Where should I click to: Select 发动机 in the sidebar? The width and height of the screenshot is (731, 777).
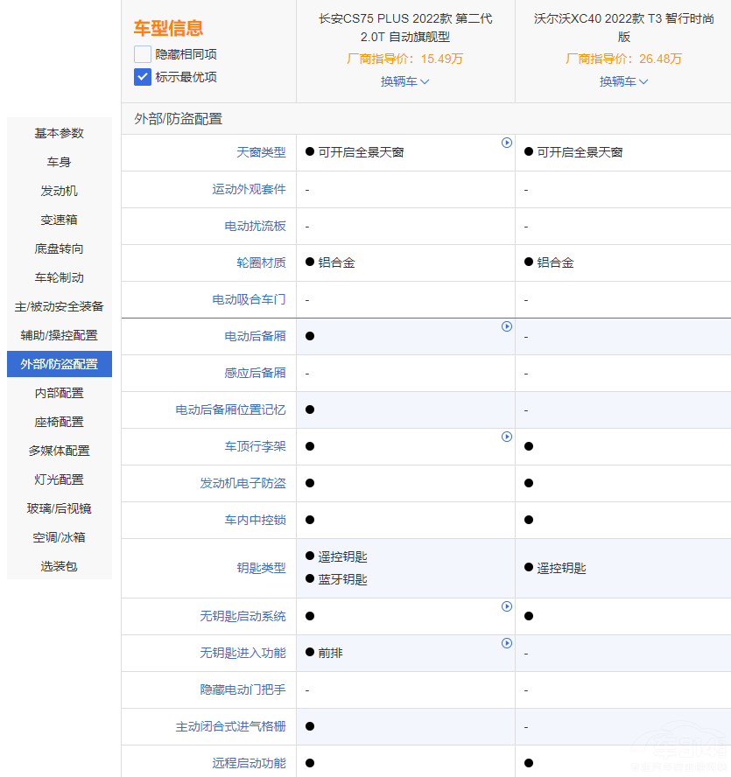pyautogui.click(x=59, y=191)
